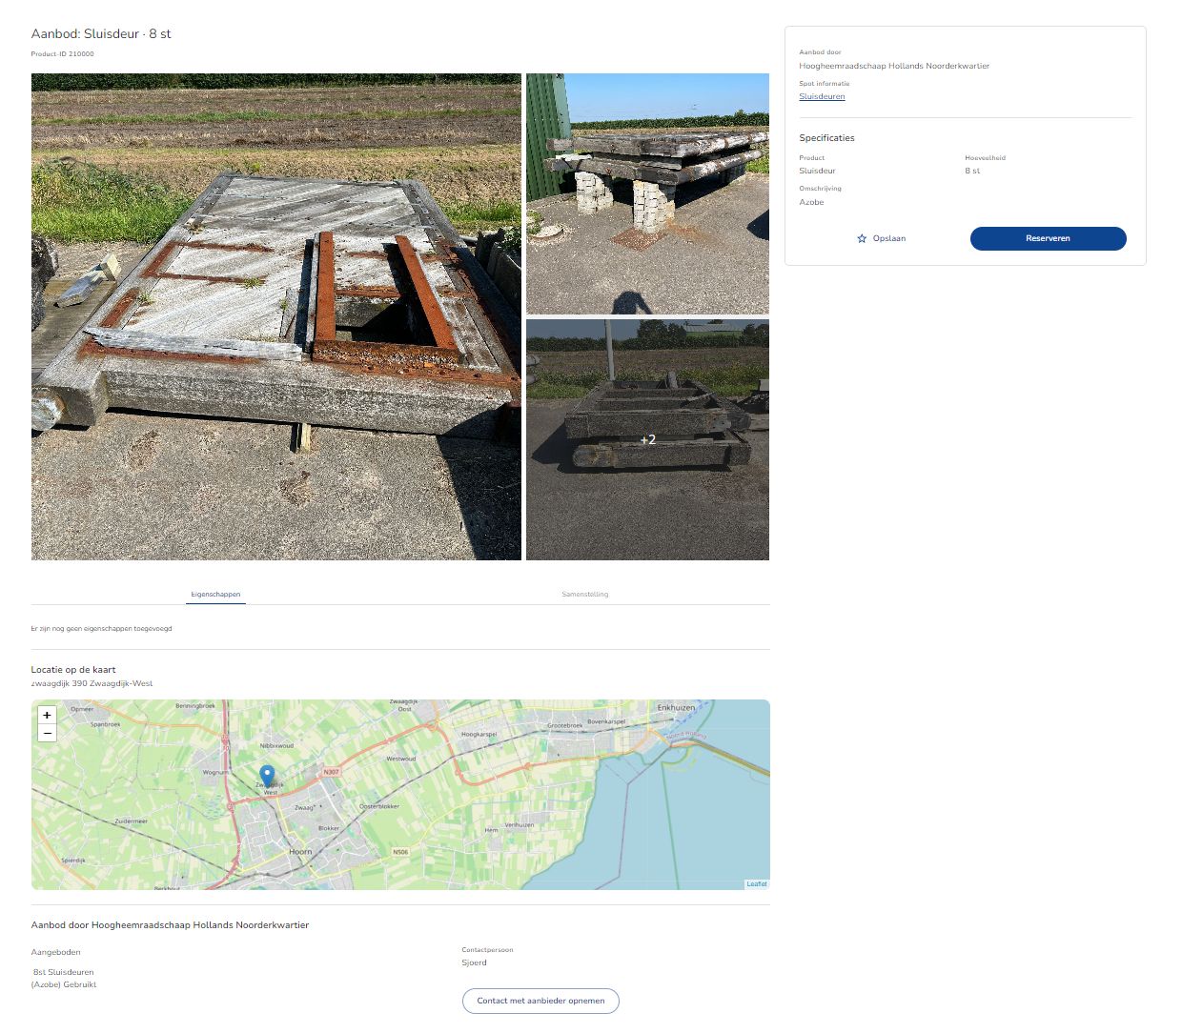The width and height of the screenshot is (1182, 1033).
Task: Click the blue location pin on the map
Action: pyautogui.click(x=267, y=775)
